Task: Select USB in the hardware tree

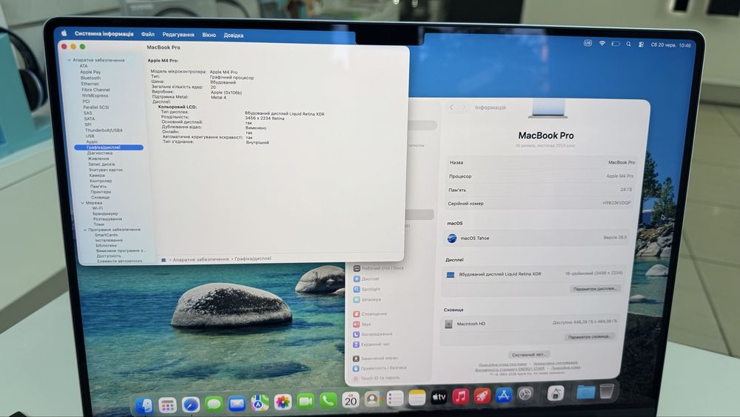Action: pos(90,136)
